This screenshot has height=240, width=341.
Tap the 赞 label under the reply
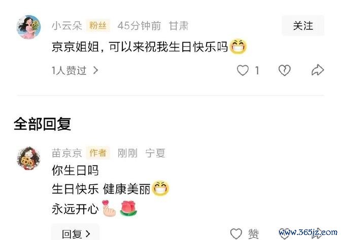coord(254,234)
